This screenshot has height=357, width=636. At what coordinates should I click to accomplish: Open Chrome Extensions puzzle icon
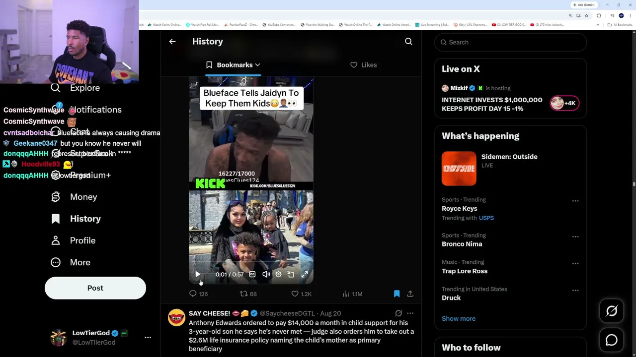(x=599, y=16)
